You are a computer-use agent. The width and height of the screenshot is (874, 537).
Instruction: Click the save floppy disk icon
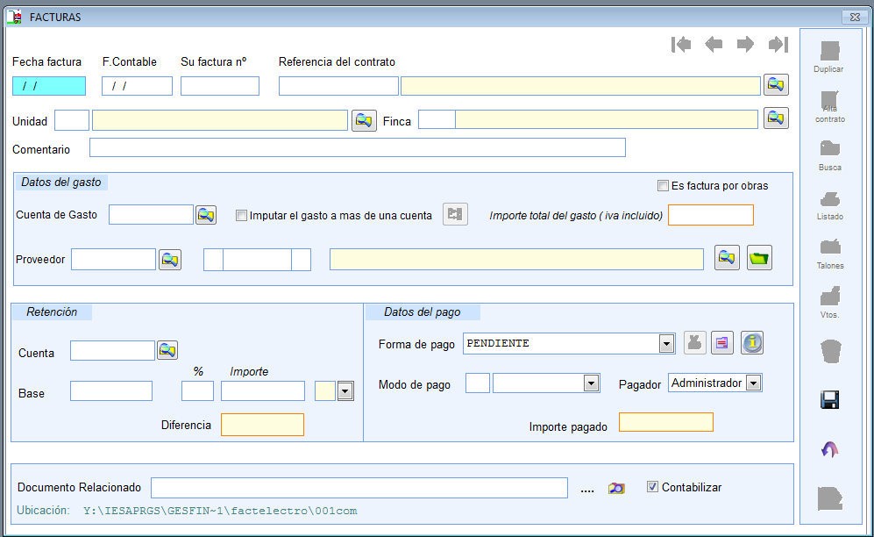click(829, 400)
